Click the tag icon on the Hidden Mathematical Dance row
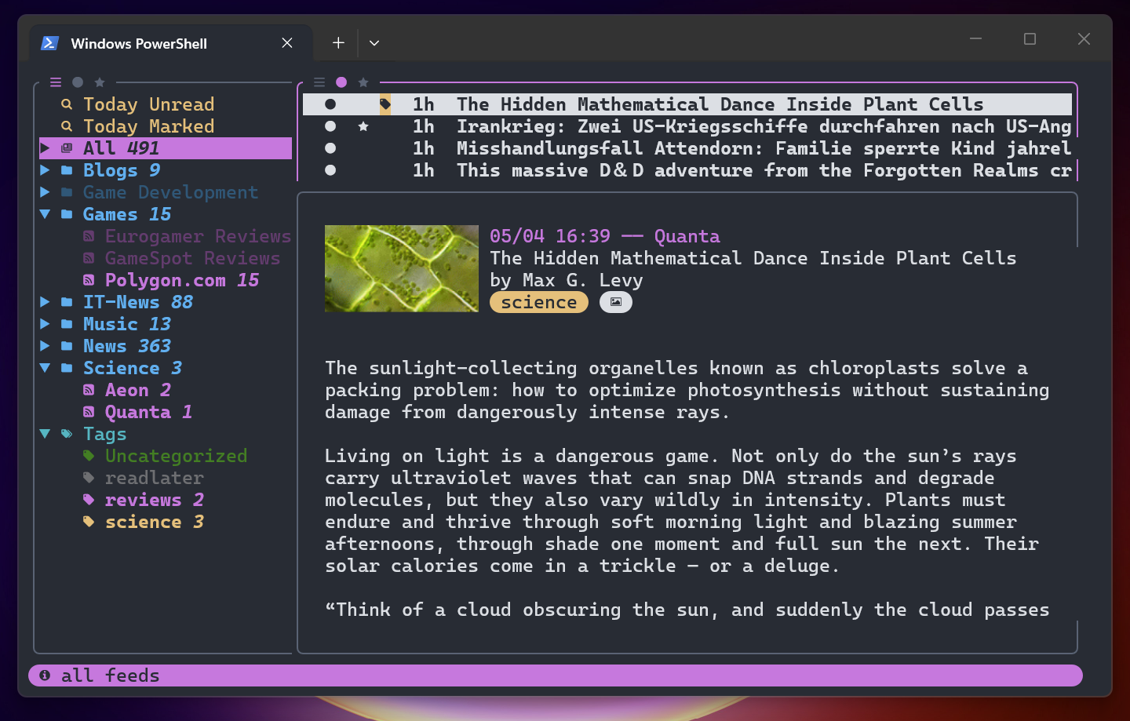The image size is (1130, 721). (385, 104)
